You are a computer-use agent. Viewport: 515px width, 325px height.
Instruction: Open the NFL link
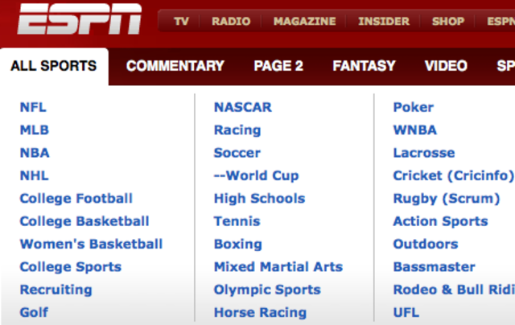click(33, 107)
